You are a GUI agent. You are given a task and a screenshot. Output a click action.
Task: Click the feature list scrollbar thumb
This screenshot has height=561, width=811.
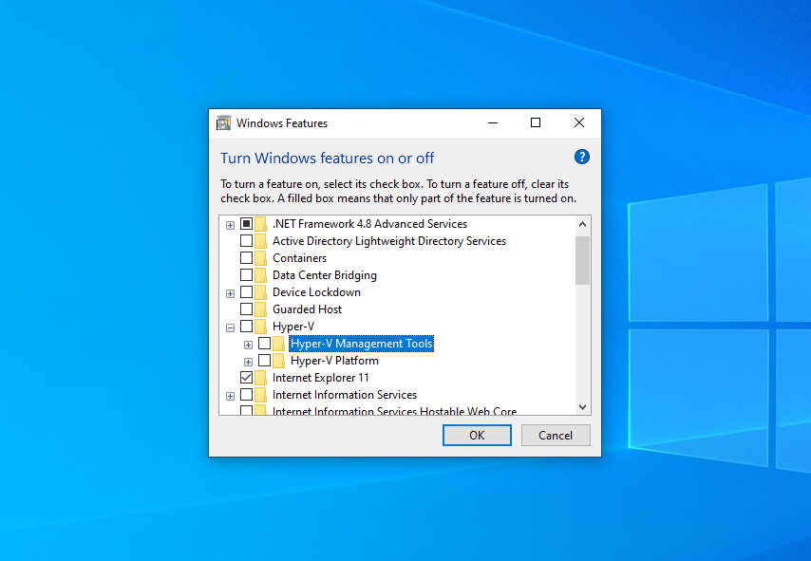click(582, 260)
